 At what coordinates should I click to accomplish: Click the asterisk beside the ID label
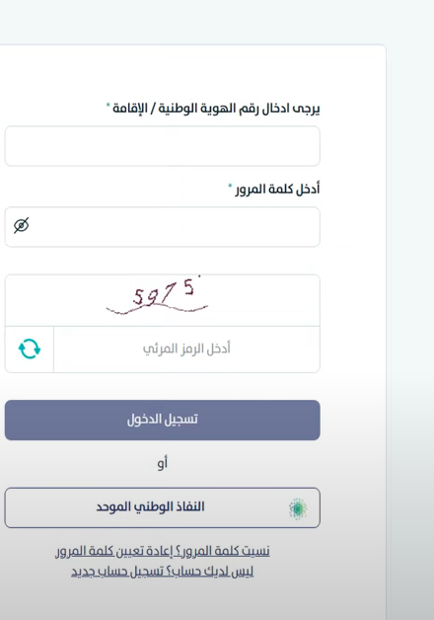(108, 105)
